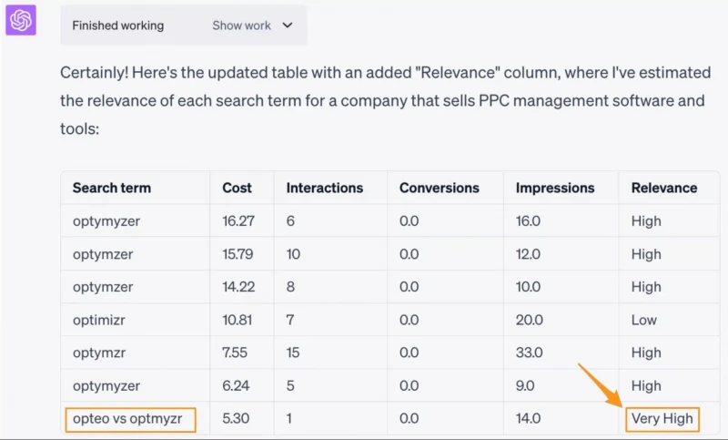Expand the Show work chevron
Screen dimensions: 728x440
point(288,26)
